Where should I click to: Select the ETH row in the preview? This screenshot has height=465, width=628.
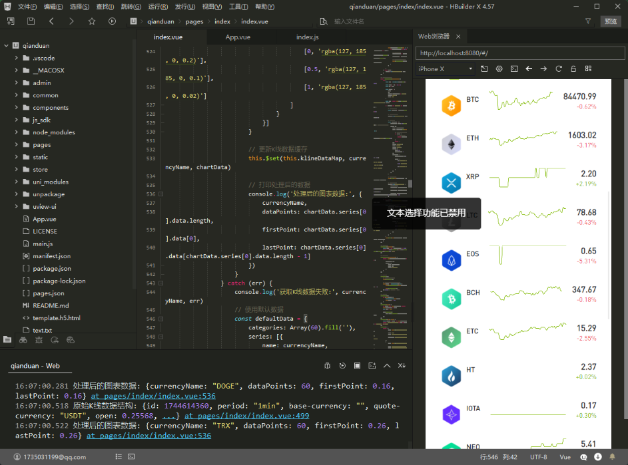tap(518, 142)
